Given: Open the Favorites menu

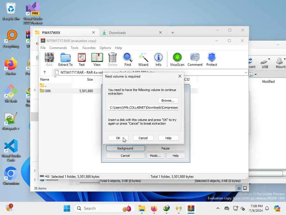Looking at the screenshot, I should click(89, 48).
